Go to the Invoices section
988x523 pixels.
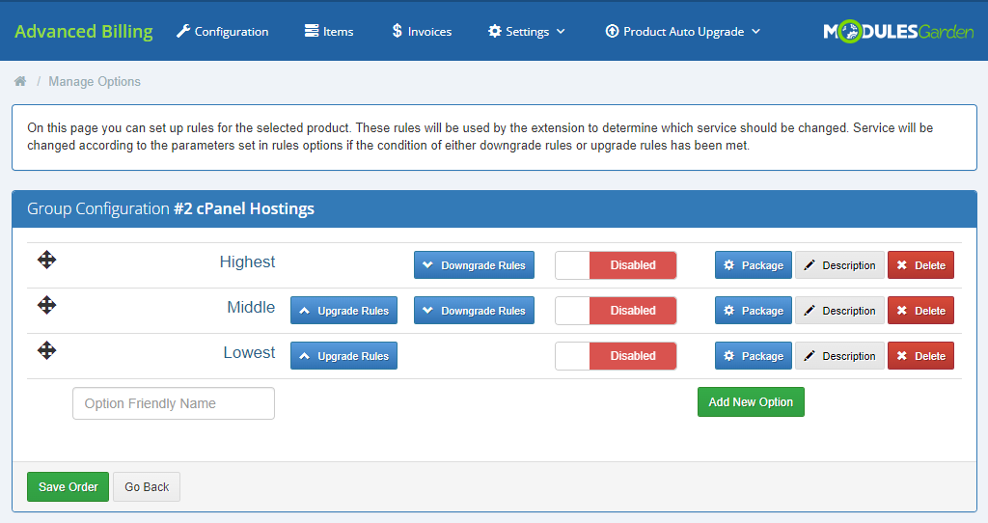[422, 32]
